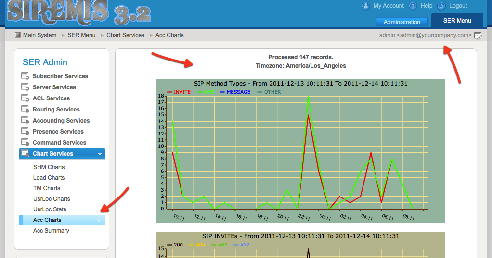Click the My Account user icon

click(365, 6)
